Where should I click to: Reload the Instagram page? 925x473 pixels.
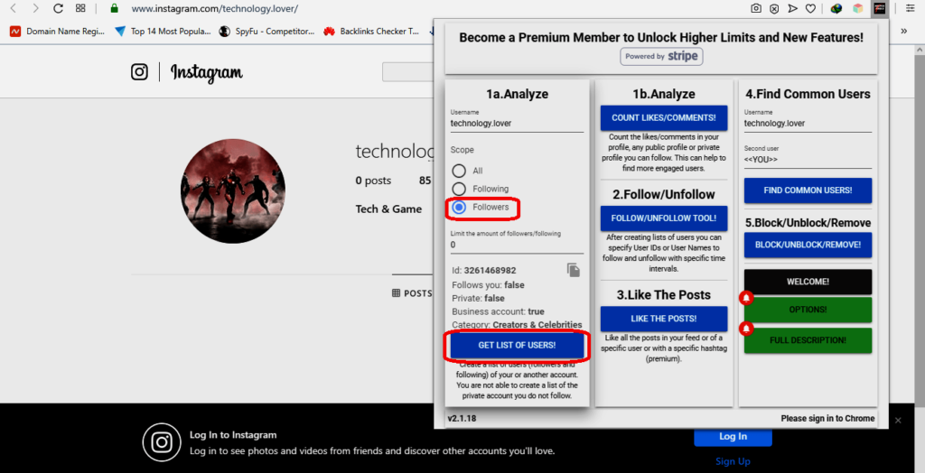coord(58,8)
